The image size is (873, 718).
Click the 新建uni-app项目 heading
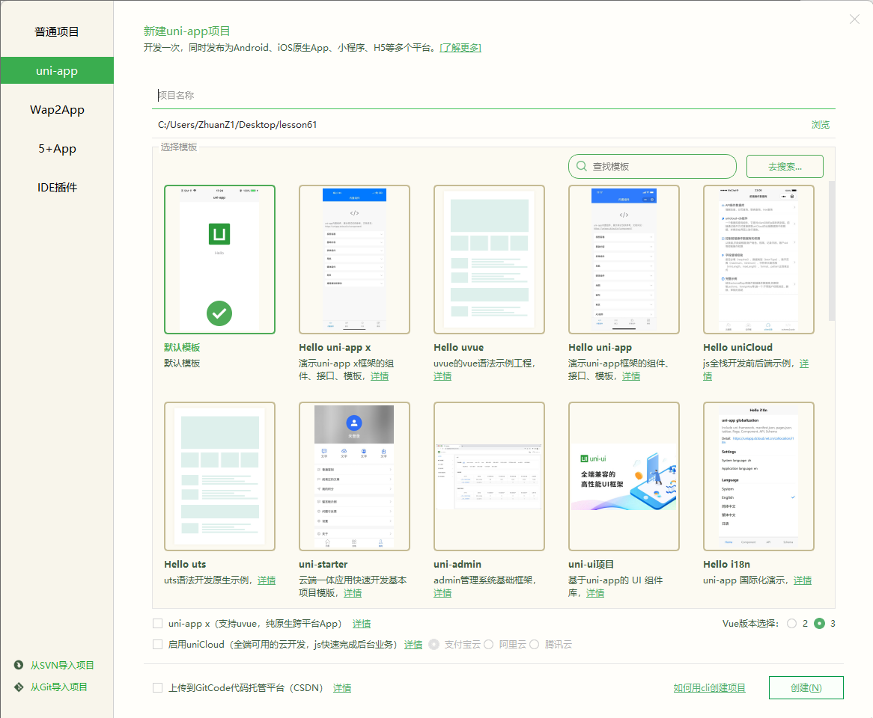tap(186, 31)
